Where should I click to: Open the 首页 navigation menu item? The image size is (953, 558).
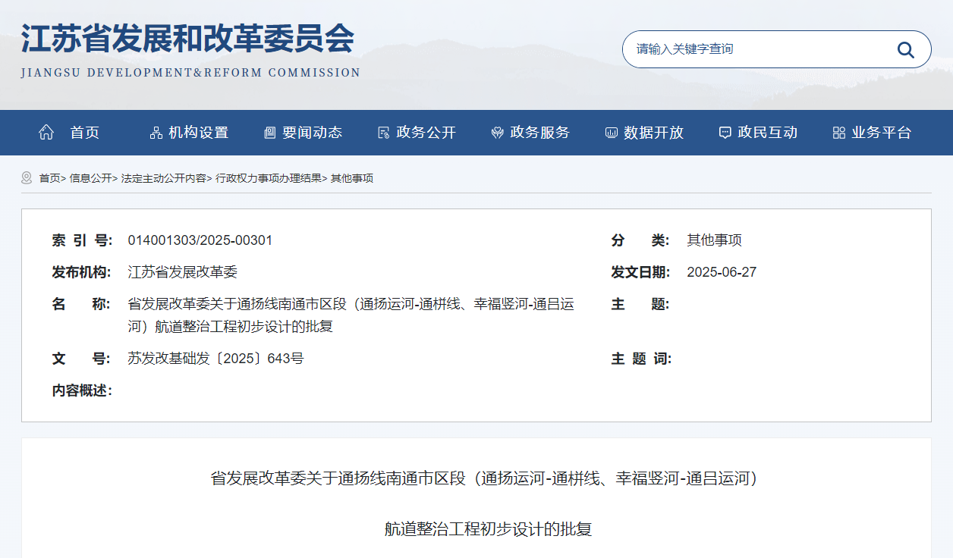(x=84, y=133)
